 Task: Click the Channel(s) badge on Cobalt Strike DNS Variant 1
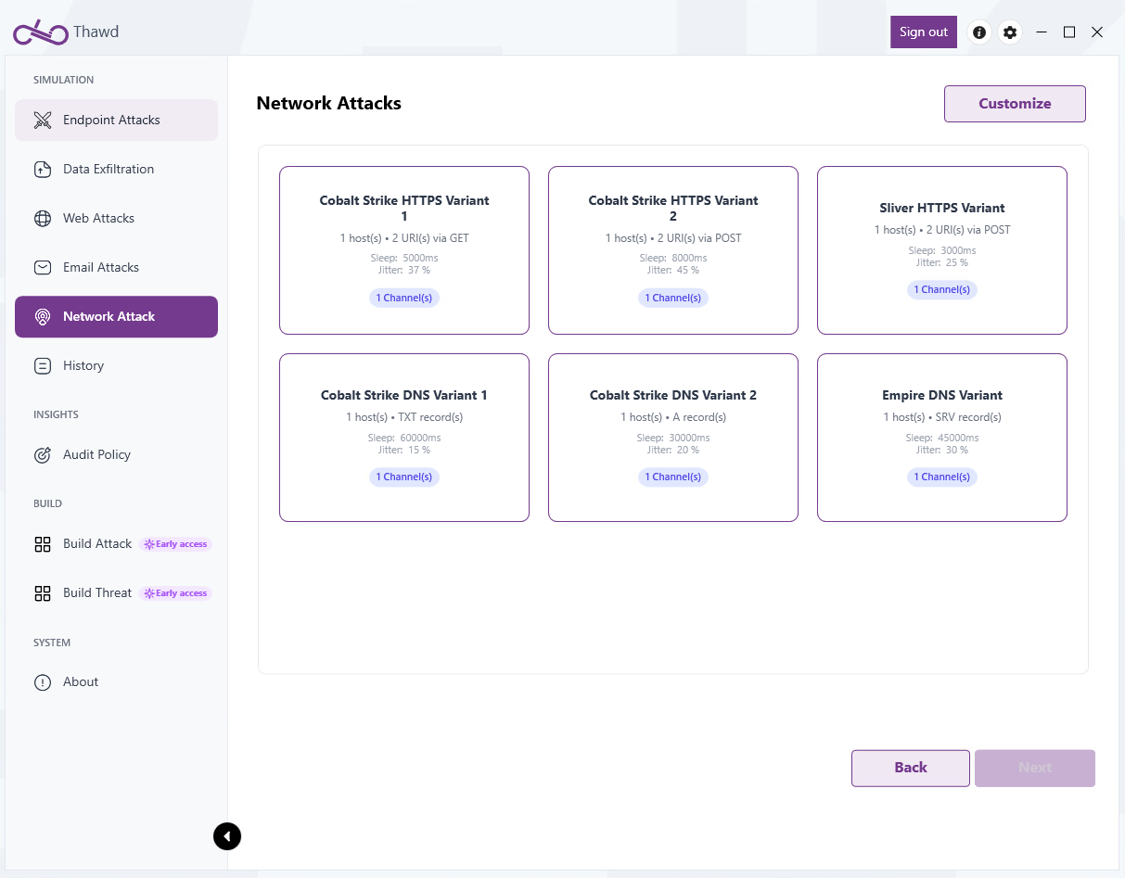(x=404, y=477)
